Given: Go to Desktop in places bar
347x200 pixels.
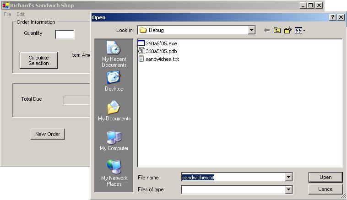Looking at the screenshot, I should click(114, 81).
